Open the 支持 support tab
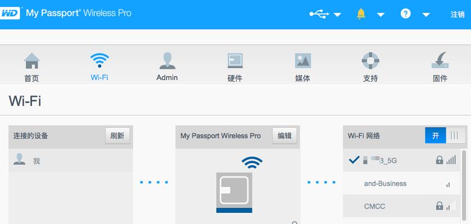471x224 pixels. pos(371,67)
